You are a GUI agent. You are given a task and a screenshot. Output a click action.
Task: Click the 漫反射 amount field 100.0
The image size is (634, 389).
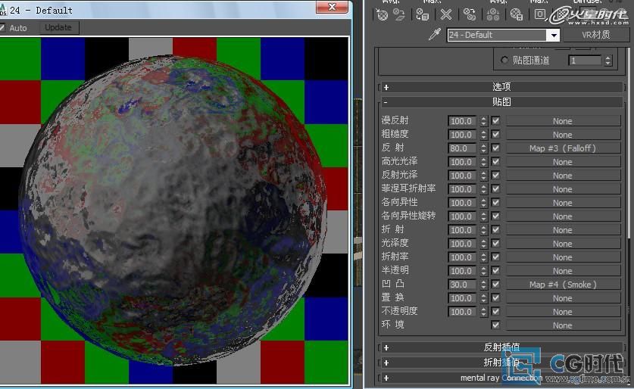pyautogui.click(x=463, y=121)
